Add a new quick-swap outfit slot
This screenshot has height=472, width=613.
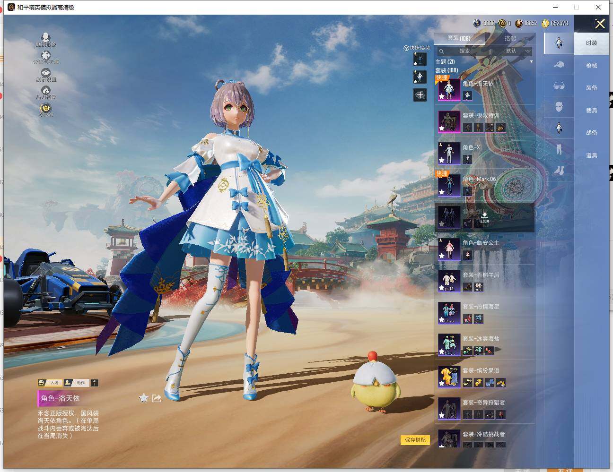point(420,94)
